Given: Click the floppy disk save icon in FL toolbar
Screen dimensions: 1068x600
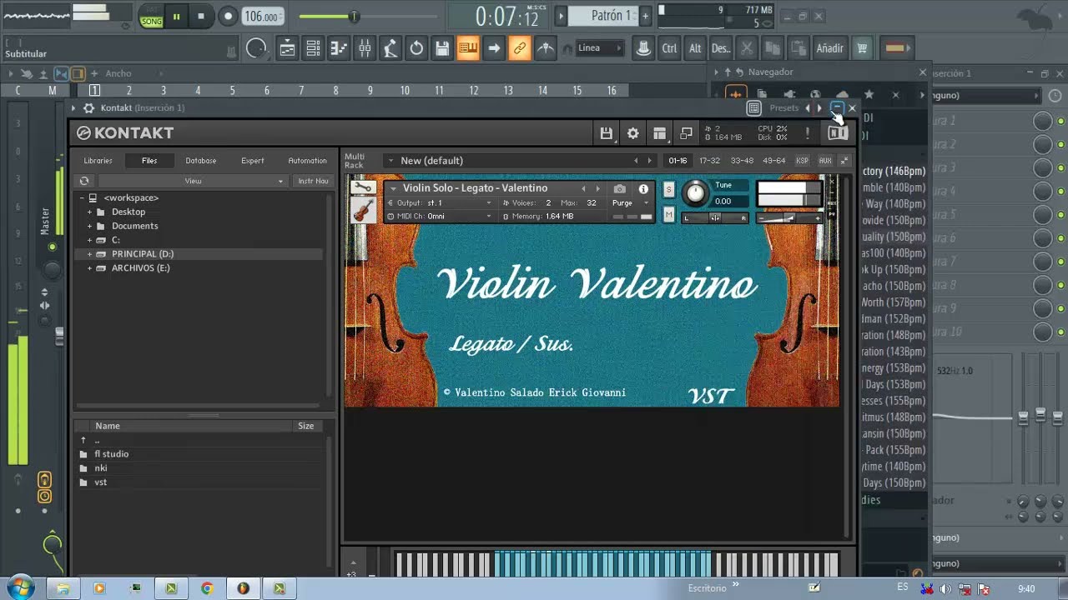Looking at the screenshot, I should (x=442, y=48).
